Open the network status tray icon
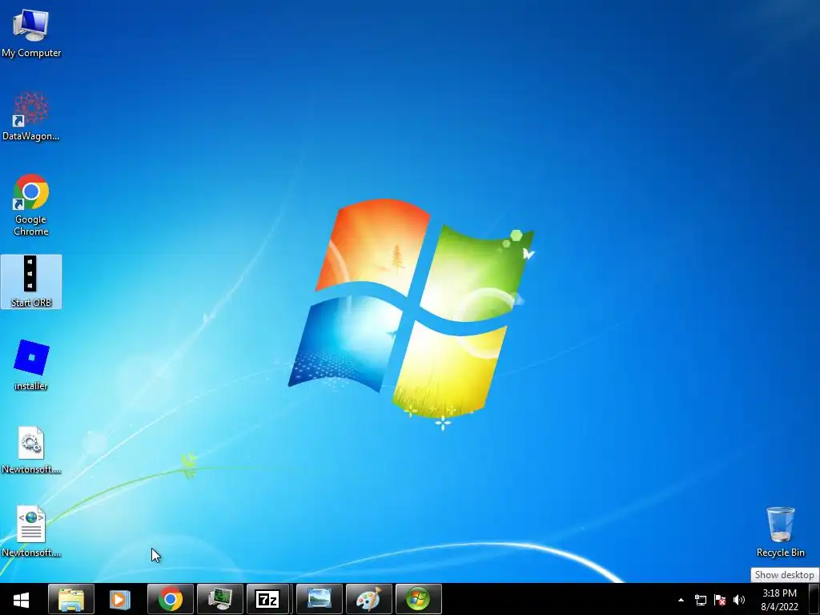The width and height of the screenshot is (820, 615). [700, 600]
